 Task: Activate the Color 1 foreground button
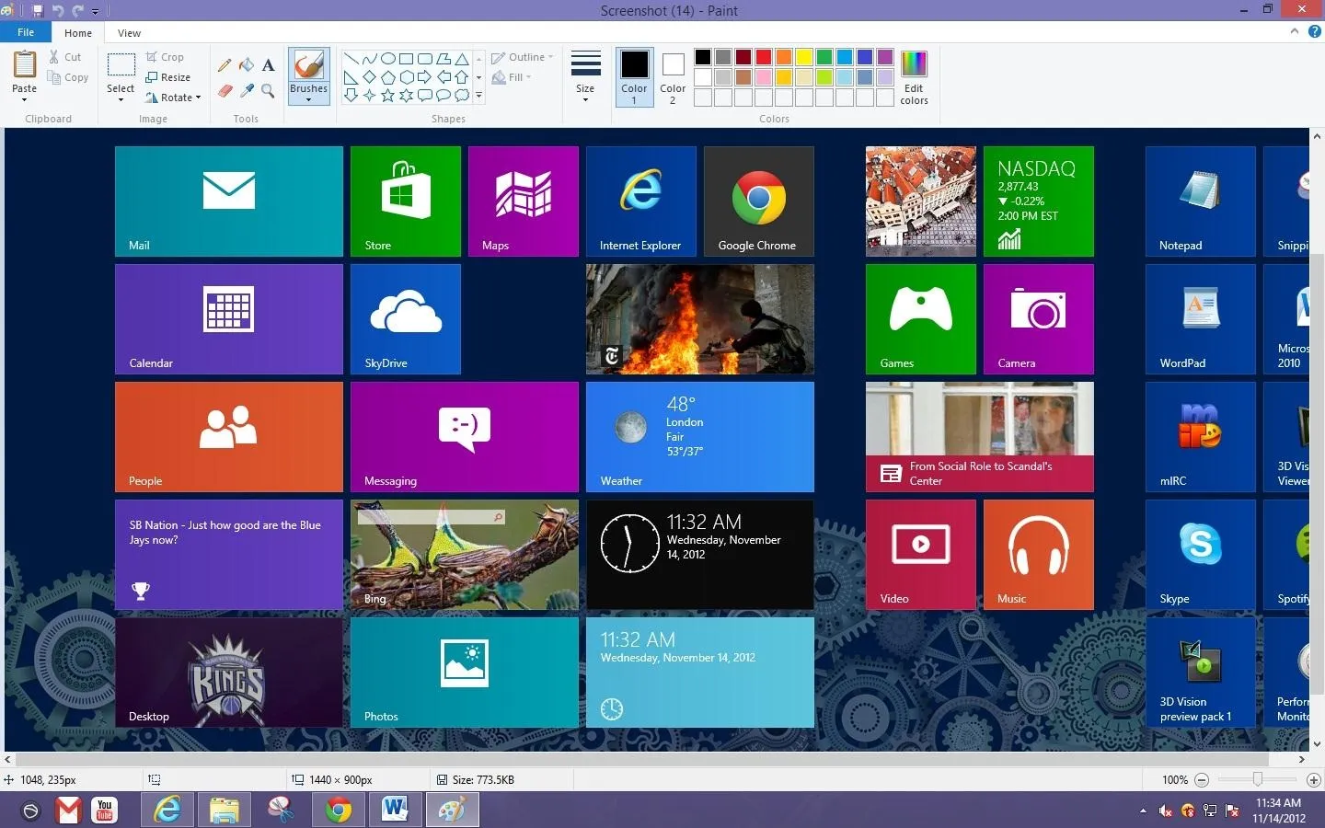(x=634, y=77)
